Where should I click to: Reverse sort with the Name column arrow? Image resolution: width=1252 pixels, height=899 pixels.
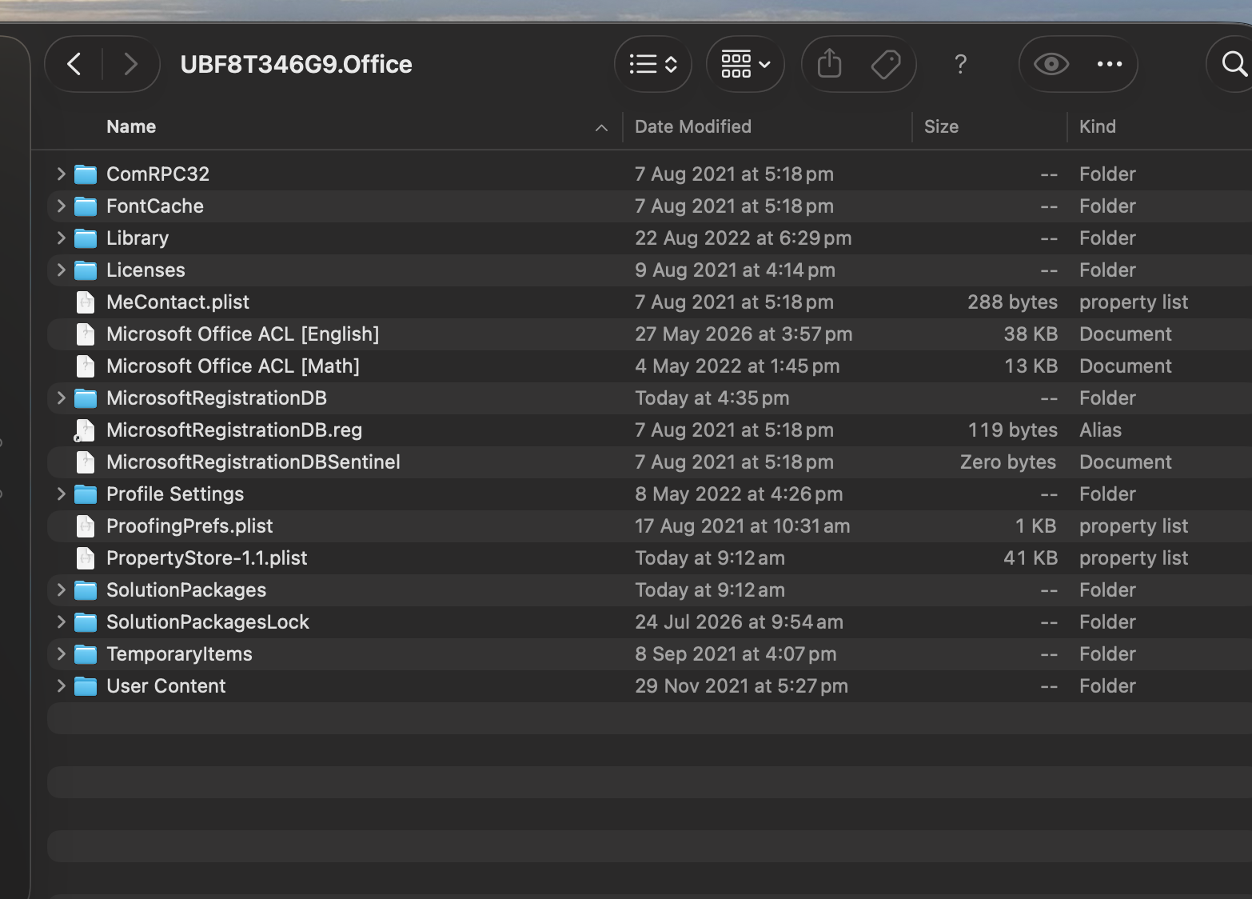601,128
